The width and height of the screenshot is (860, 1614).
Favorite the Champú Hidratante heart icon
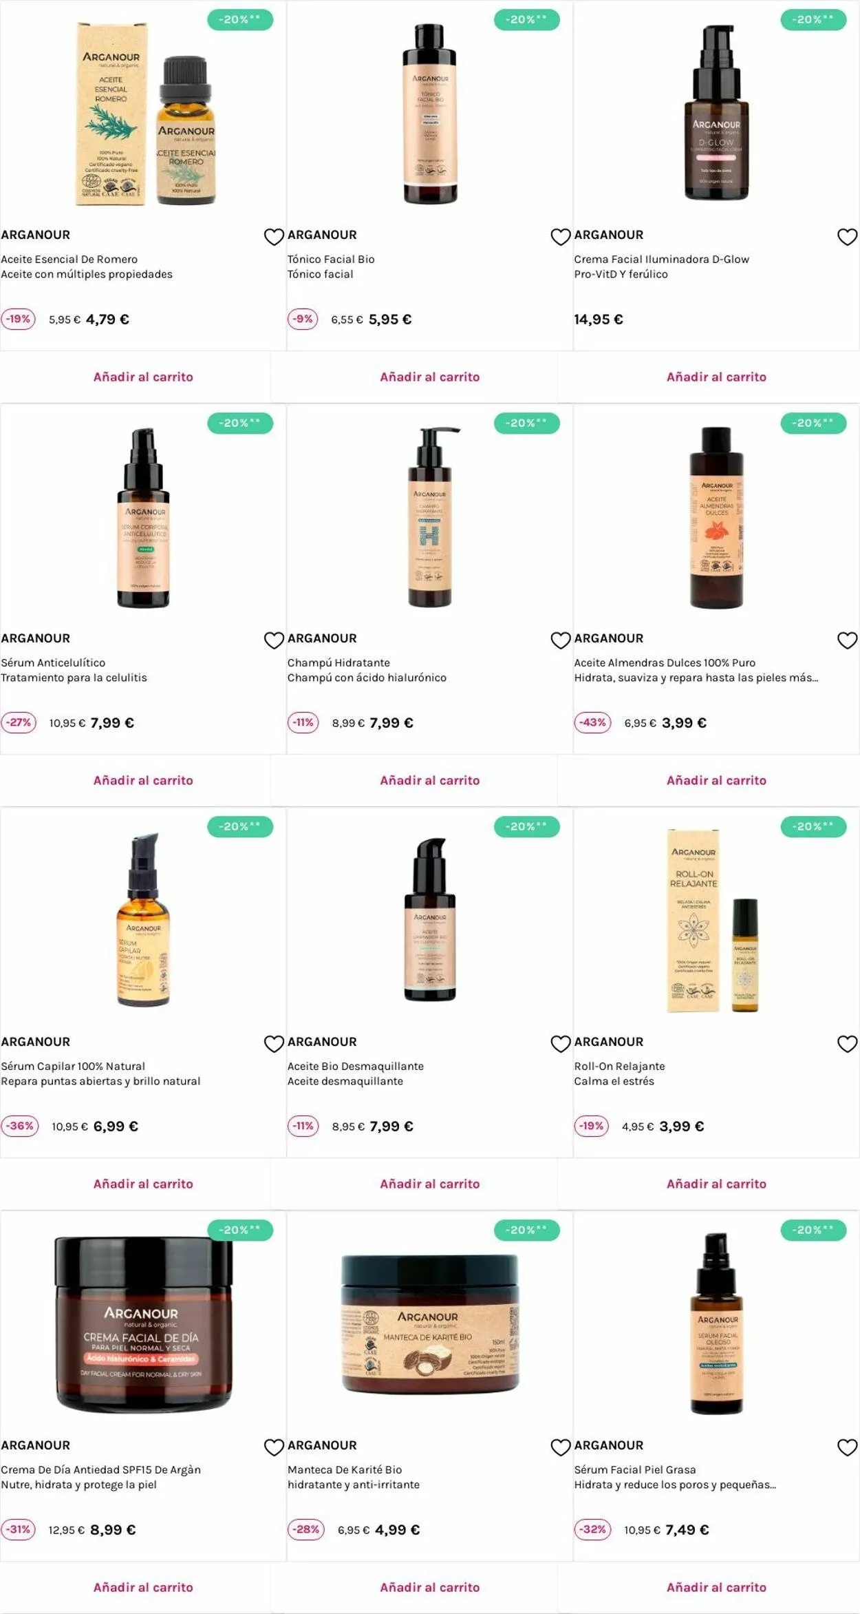[561, 640]
